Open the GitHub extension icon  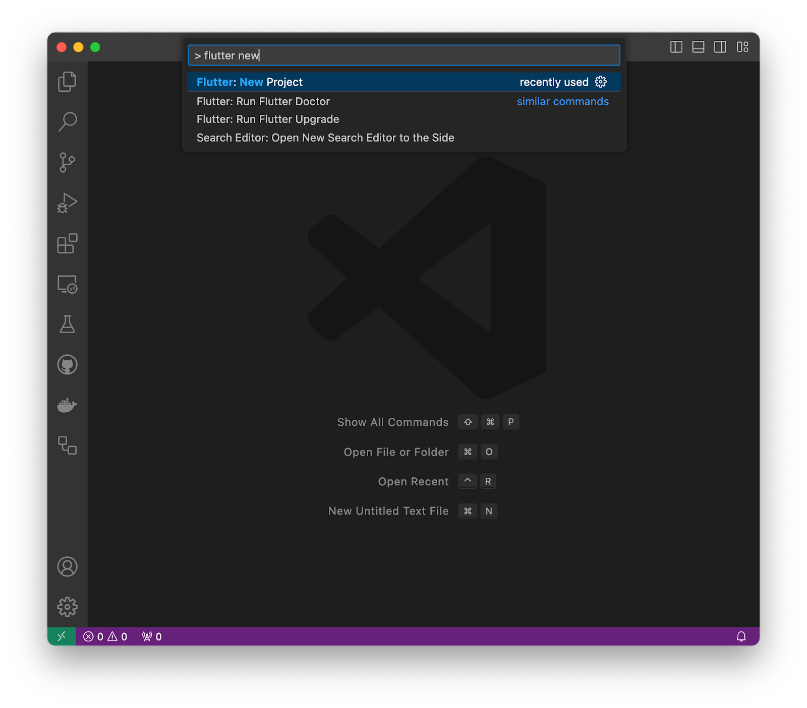tap(68, 365)
